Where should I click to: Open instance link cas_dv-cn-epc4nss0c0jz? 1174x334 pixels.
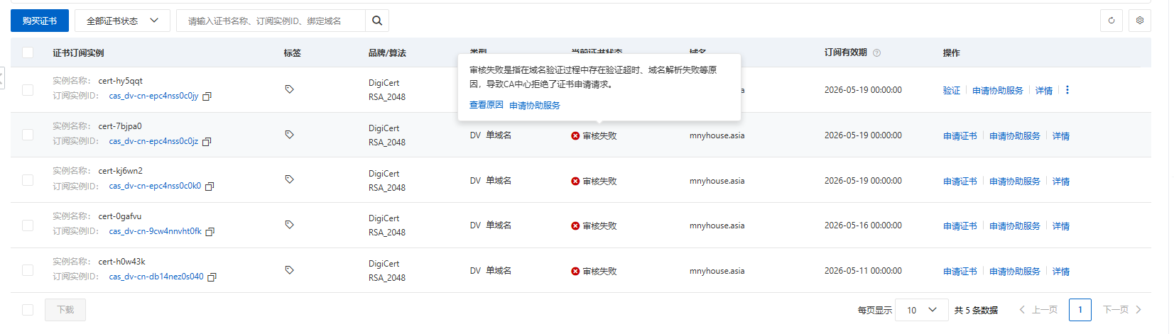(153, 141)
